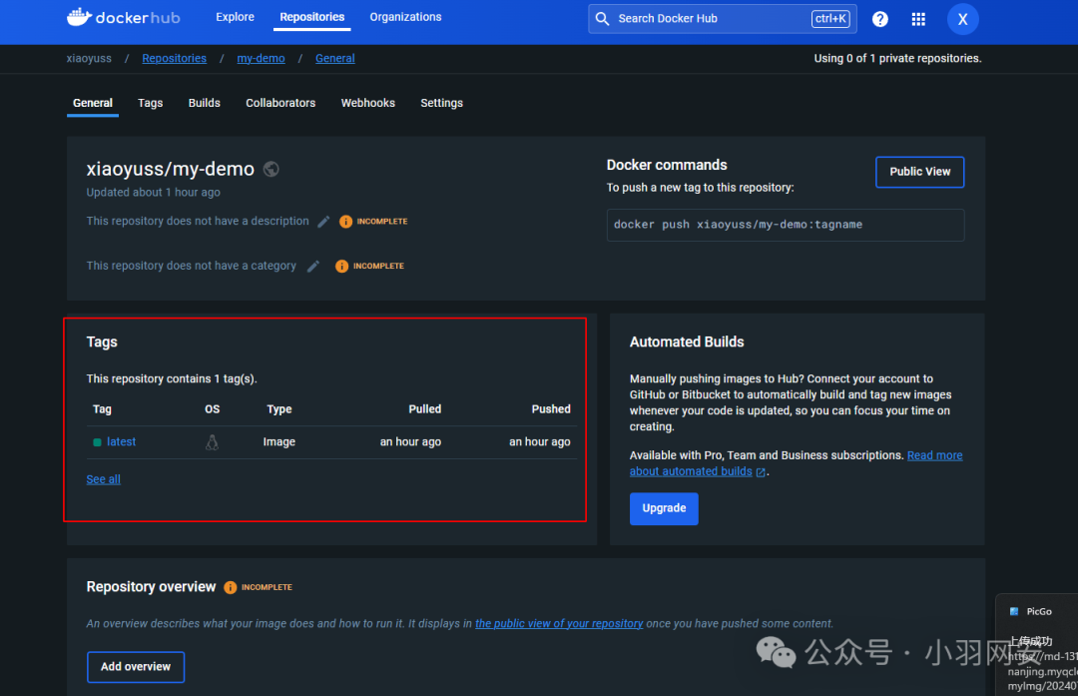
Task: Click the description INCOMPLETE info icon
Action: pos(345,222)
